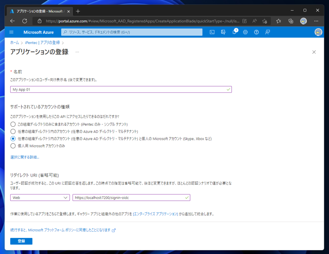Open a new browser tab
329x254 pixels.
pyautogui.click(x=78, y=11)
